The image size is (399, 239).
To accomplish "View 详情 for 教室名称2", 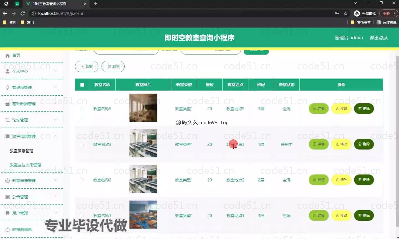I will click(x=319, y=180).
